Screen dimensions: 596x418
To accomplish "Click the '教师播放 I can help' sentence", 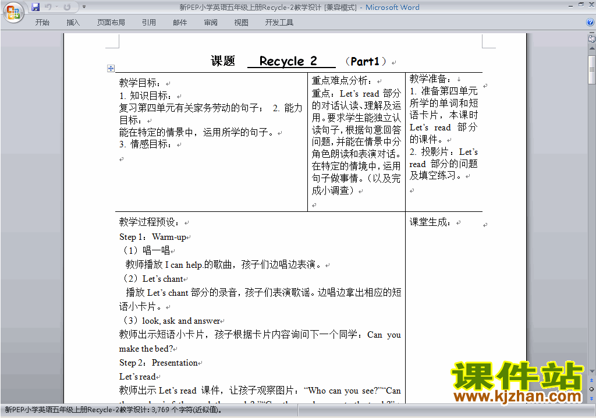I will point(223,264).
